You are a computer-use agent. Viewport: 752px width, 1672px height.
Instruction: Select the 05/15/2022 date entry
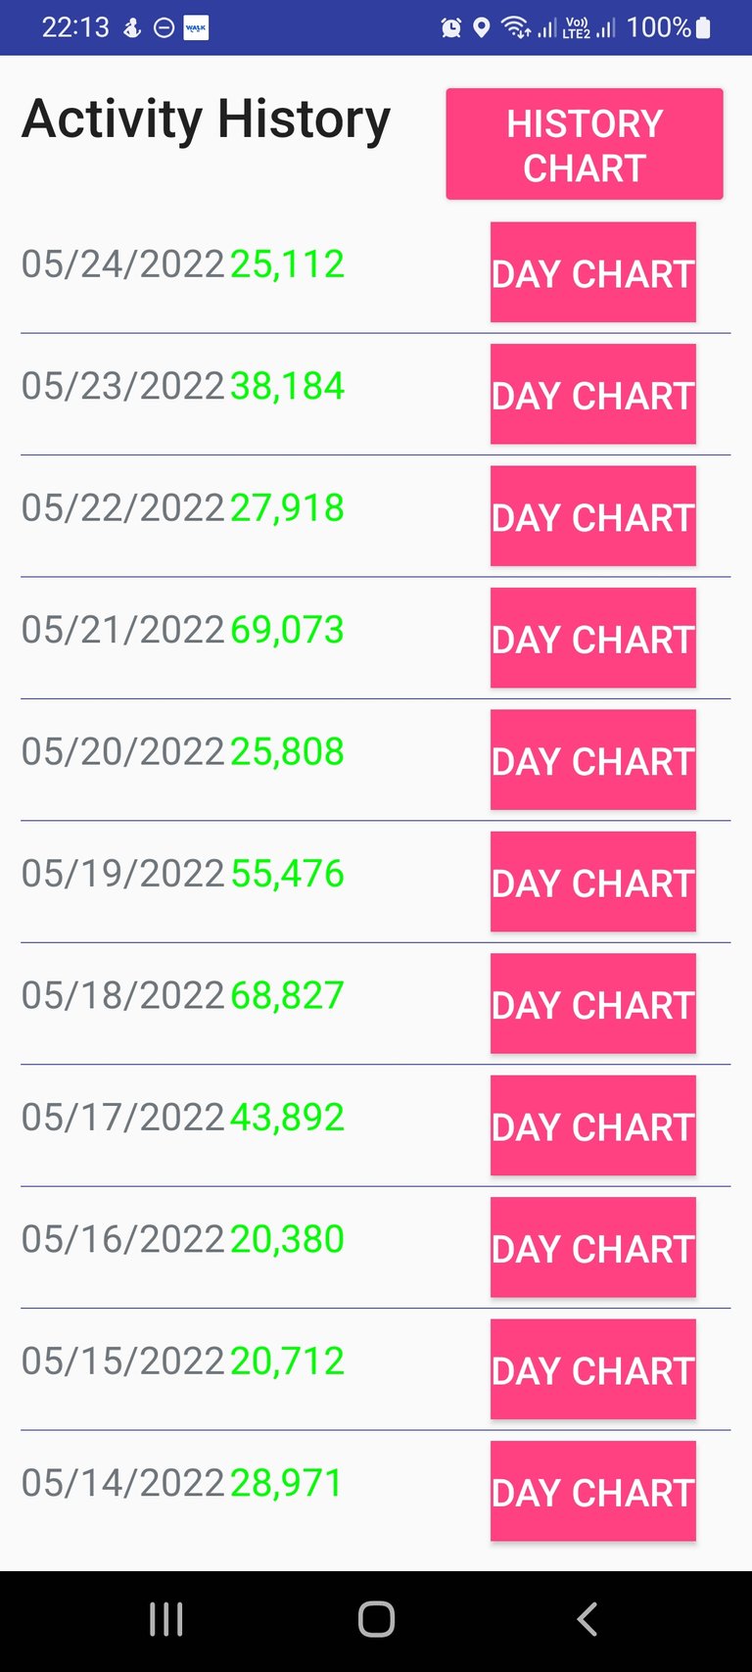tap(123, 1361)
